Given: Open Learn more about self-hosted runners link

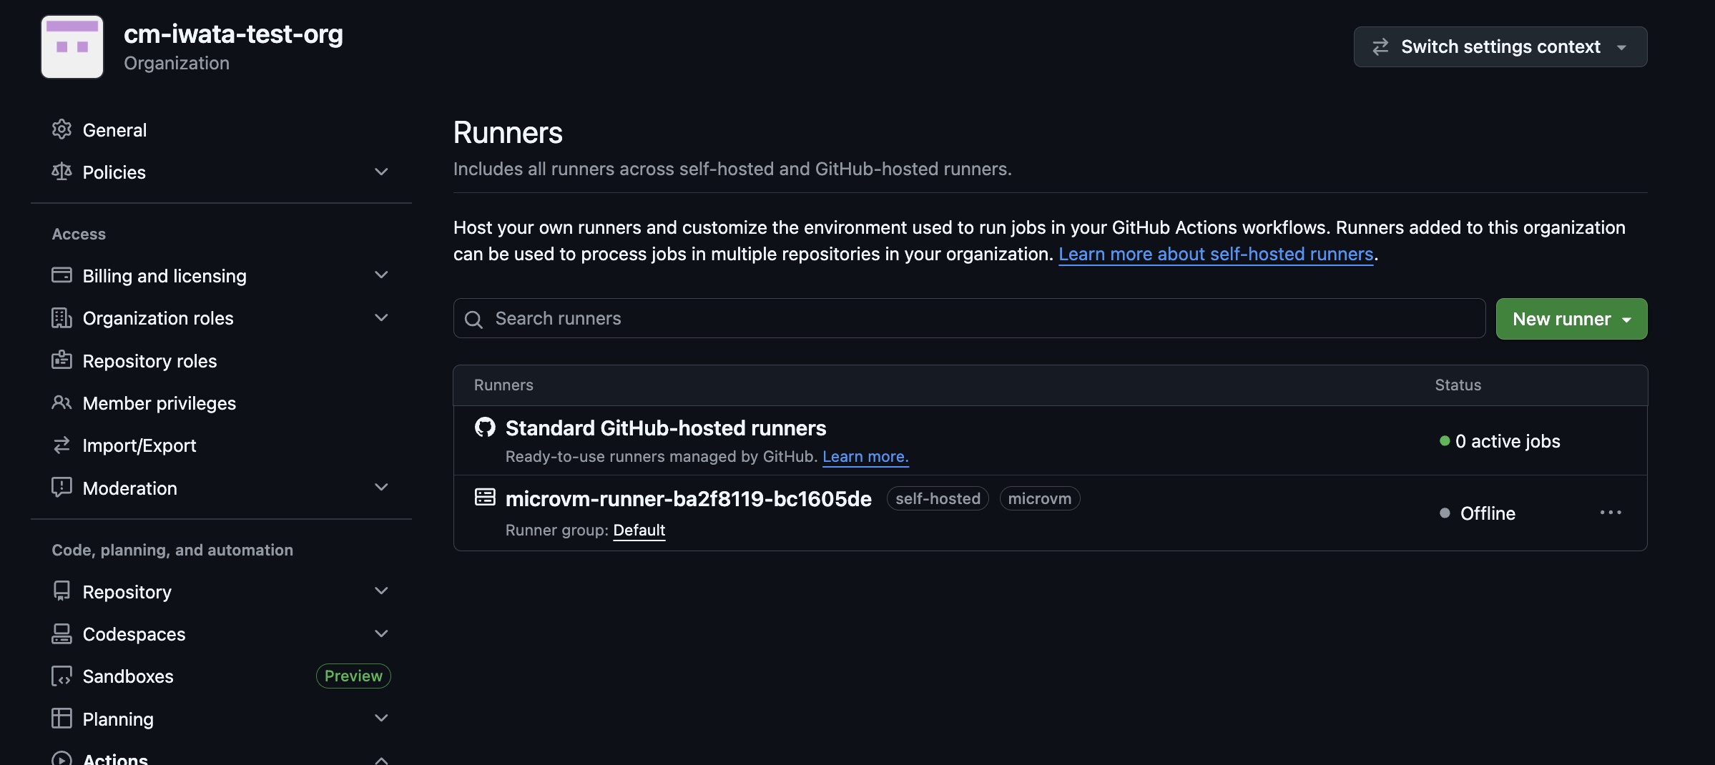Looking at the screenshot, I should [x=1216, y=254].
